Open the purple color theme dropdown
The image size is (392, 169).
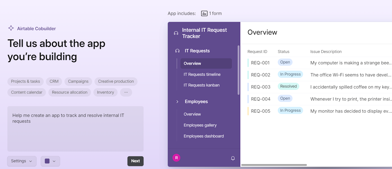pos(50,161)
